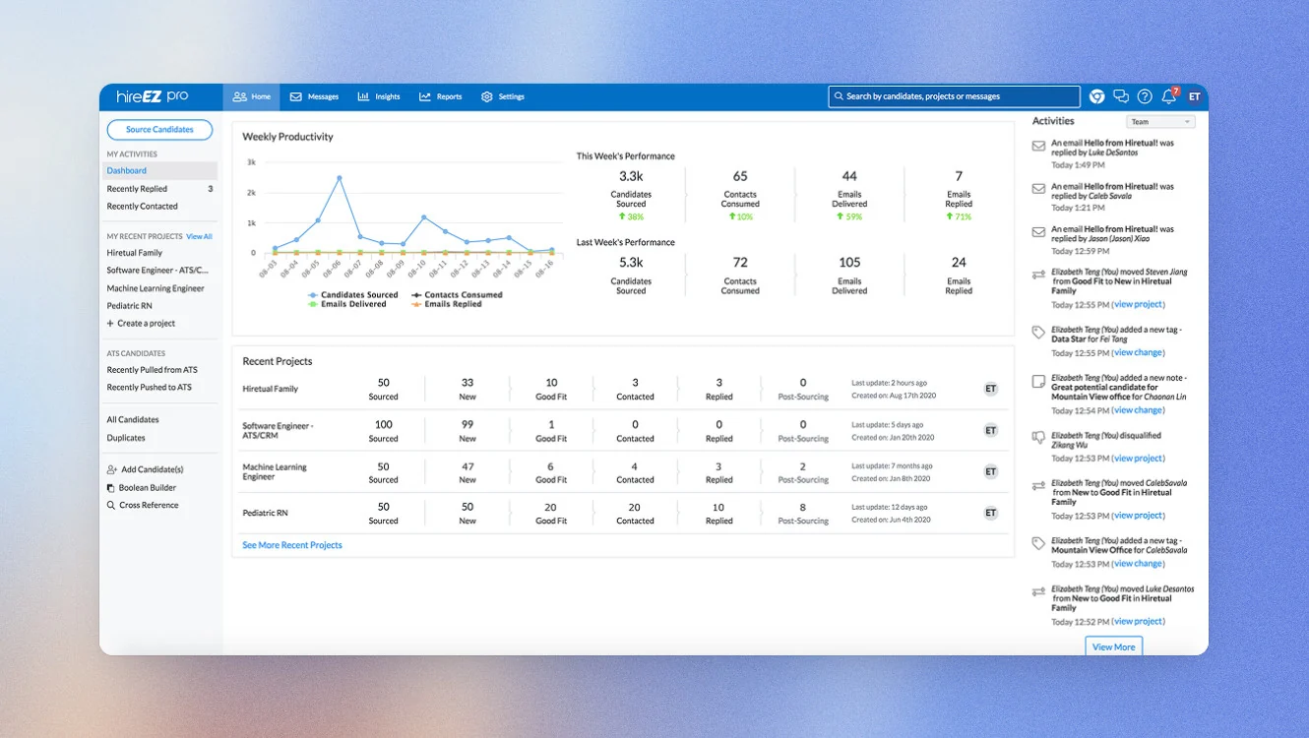Select Dashboard in the sidebar
This screenshot has height=738, width=1309.
pos(159,171)
